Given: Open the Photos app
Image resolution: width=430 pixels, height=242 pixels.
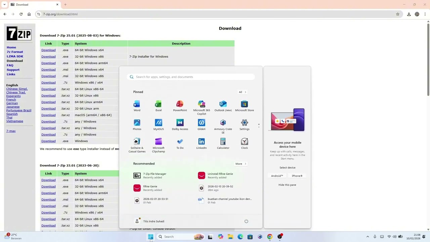Looking at the screenshot, I should click(137, 125).
